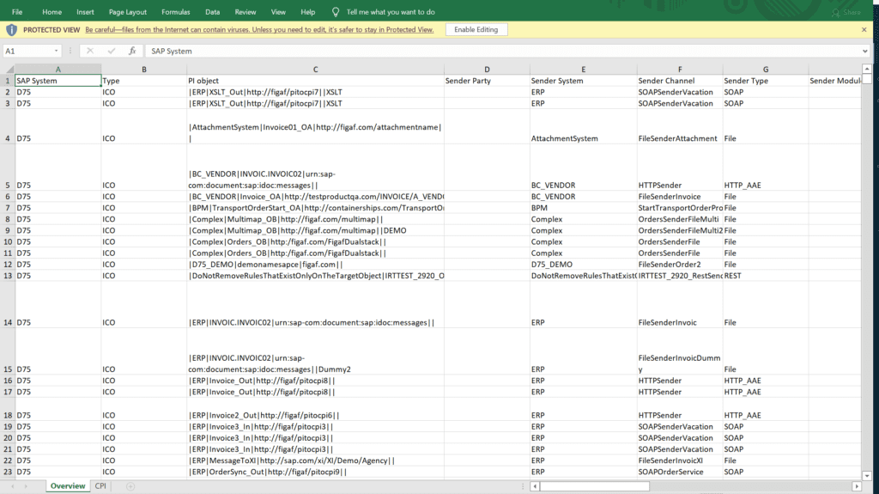This screenshot has width=879, height=494.
Task: Switch to the Formulas tab
Action: click(x=175, y=12)
